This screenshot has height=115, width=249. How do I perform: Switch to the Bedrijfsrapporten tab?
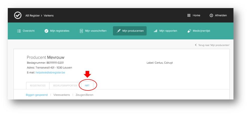click(x=65, y=86)
